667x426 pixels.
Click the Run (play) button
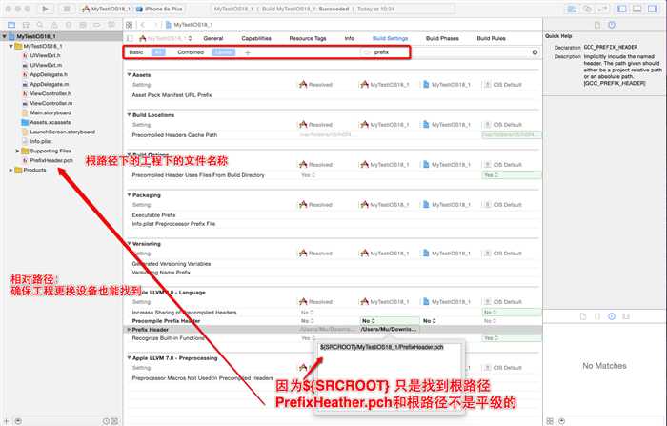click(45, 9)
